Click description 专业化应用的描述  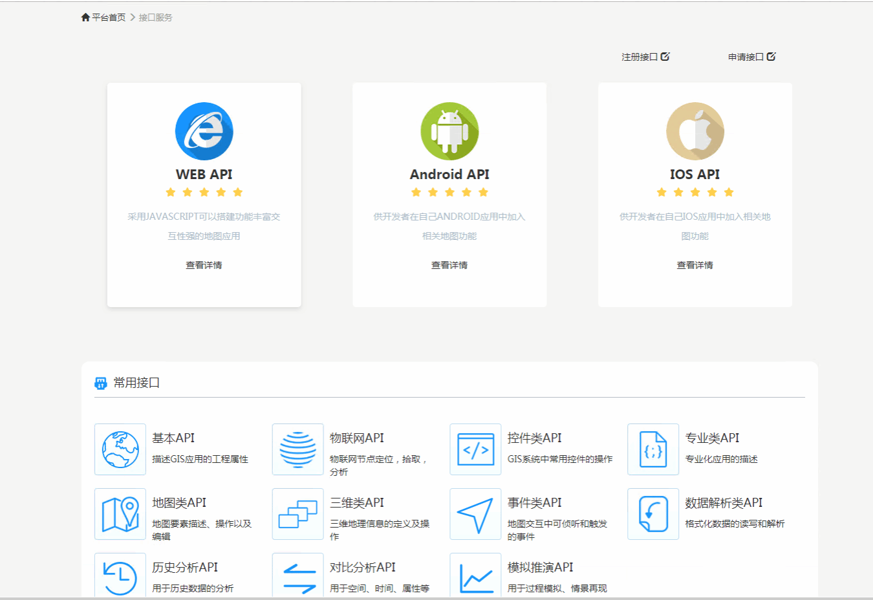coord(722,459)
